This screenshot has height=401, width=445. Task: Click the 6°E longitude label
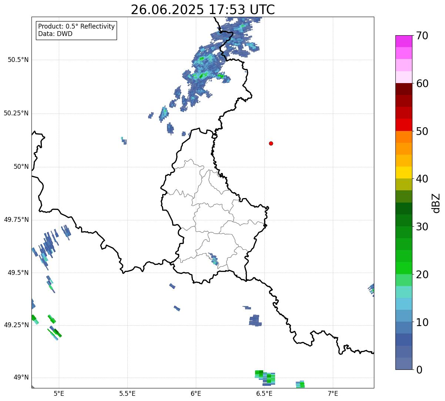[196, 393]
